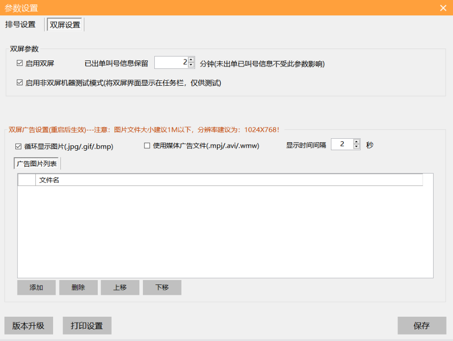Increase 已出单叫号信息保留 minutes with up arrow
453x341 pixels.
coord(192,59)
